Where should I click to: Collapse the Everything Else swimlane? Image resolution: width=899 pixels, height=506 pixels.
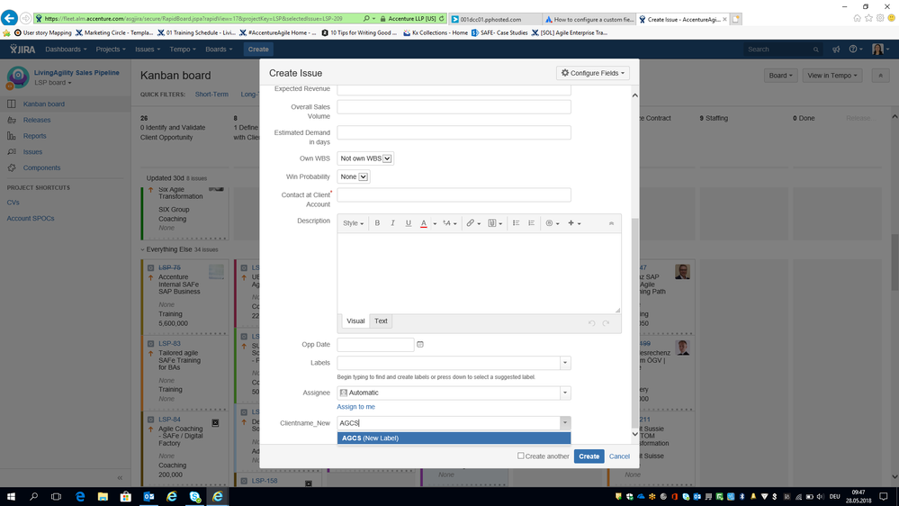143,249
